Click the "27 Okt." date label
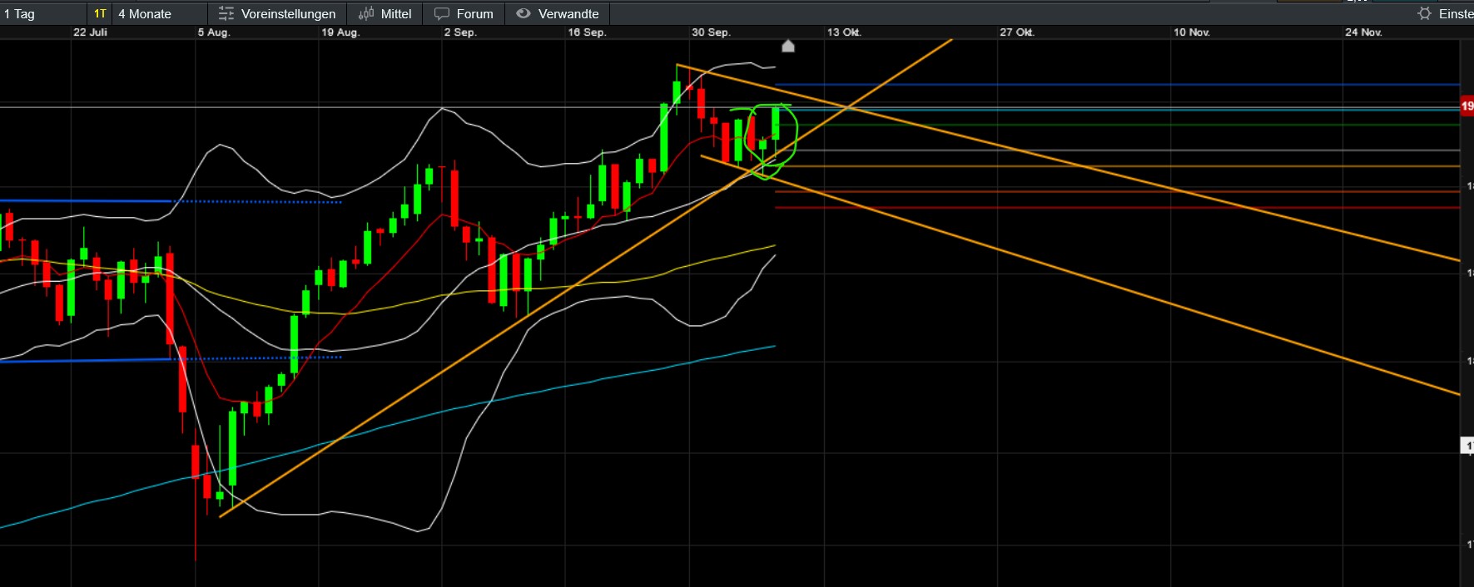This screenshot has width=1474, height=587. click(x=1017, y=32)
